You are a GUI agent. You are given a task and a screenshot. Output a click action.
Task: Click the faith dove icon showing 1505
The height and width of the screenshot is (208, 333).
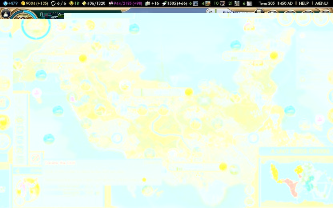164,3
